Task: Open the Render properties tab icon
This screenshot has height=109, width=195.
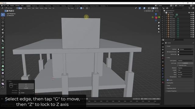Action: pyautogui.click(x=163, y=47)
